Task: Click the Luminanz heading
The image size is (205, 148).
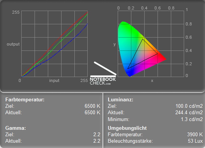Action: (120, 100)
